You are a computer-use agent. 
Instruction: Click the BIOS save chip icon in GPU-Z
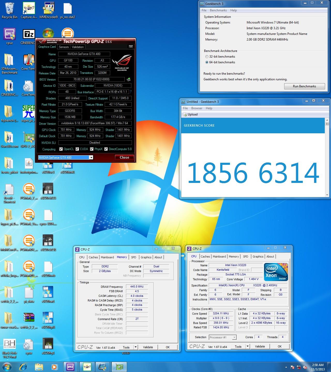(x=129, y=79)
